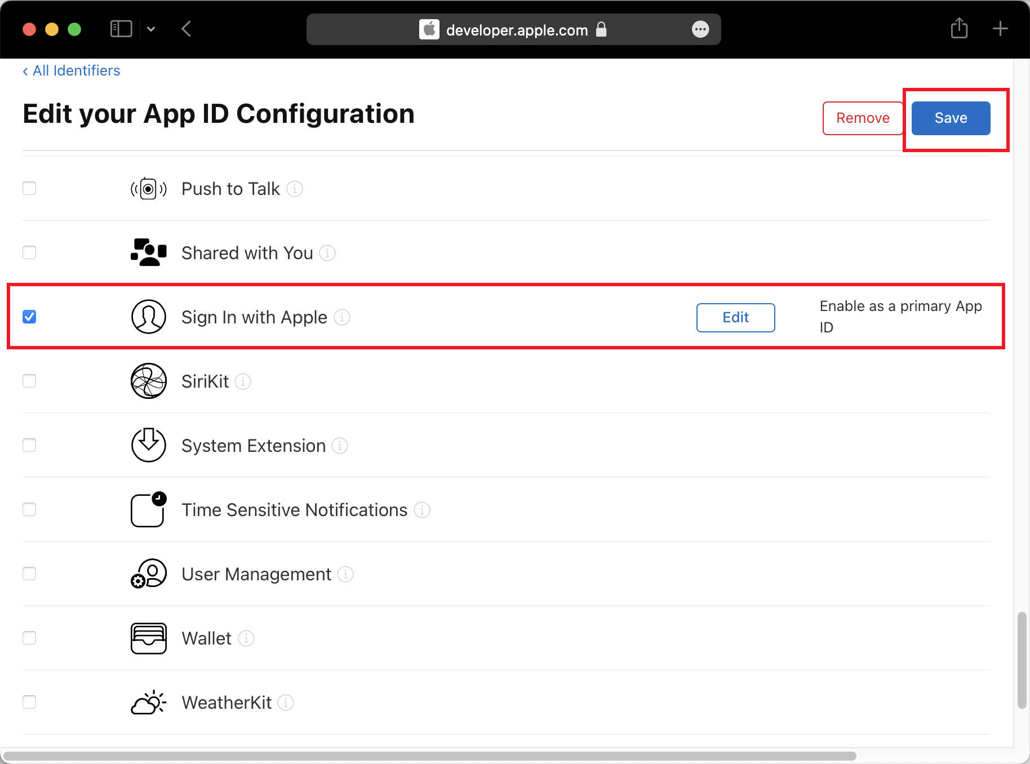The height and width of the screenshot is (764, 1030).
Task: Click the 'Push to Talk' label text
Action: click(x=230, y=189)
